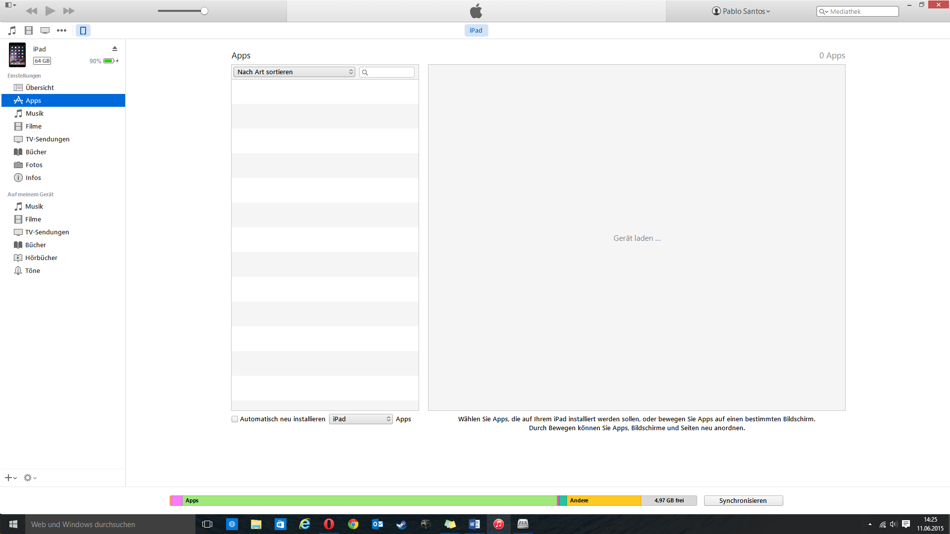Eject the iPad with eject icon
The image size is (950, 534).
[x=115, y=48]
